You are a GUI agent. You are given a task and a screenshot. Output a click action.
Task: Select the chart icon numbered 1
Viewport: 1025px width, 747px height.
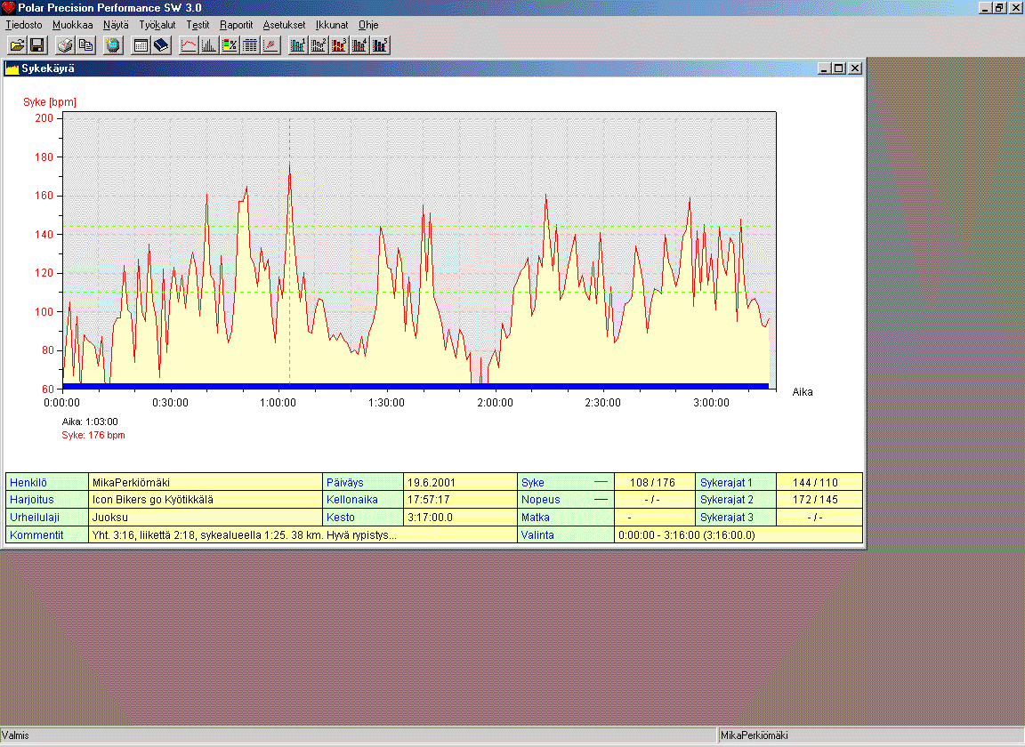pos(298,45)
